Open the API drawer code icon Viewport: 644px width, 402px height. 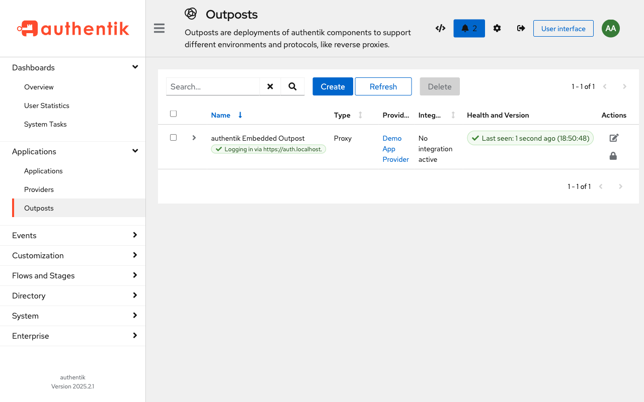(x=440, y=28)
